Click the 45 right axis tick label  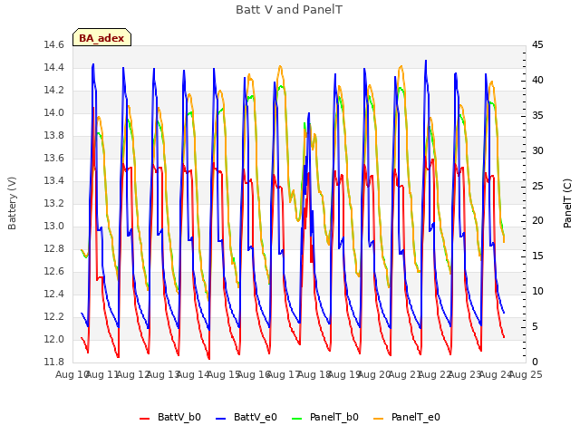(x=537, y=45)
